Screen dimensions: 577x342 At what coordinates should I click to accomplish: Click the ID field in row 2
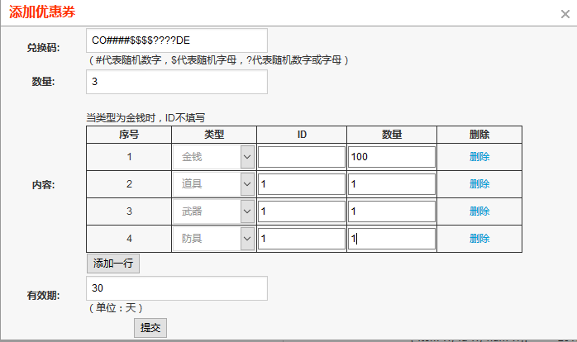[x=302, y=184]
